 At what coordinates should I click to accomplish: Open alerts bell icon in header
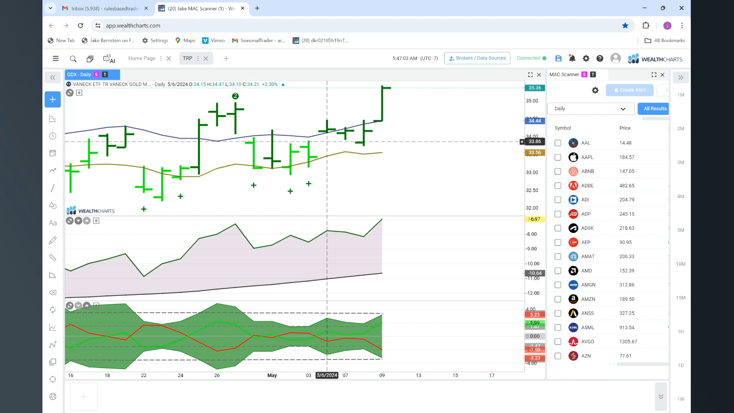(572, 59)
